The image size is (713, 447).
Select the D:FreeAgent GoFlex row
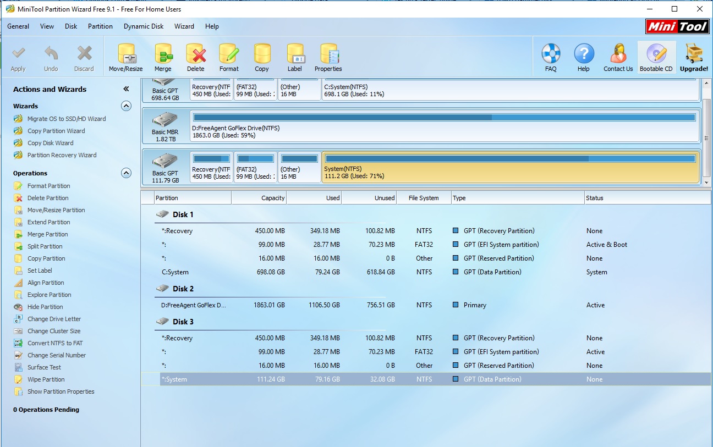click(426, 305)
